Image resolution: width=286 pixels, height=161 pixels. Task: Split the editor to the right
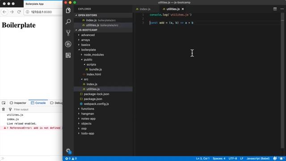pos(275,9)
